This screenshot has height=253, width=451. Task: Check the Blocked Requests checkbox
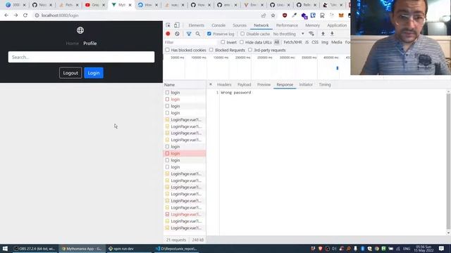pos(211,50)
